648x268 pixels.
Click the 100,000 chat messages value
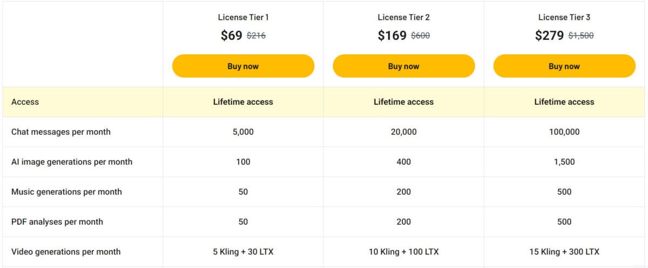tap(564, 132)
